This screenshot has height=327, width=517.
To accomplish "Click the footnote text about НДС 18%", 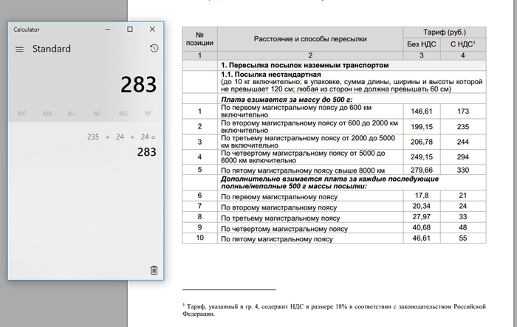I will (334, 310).
